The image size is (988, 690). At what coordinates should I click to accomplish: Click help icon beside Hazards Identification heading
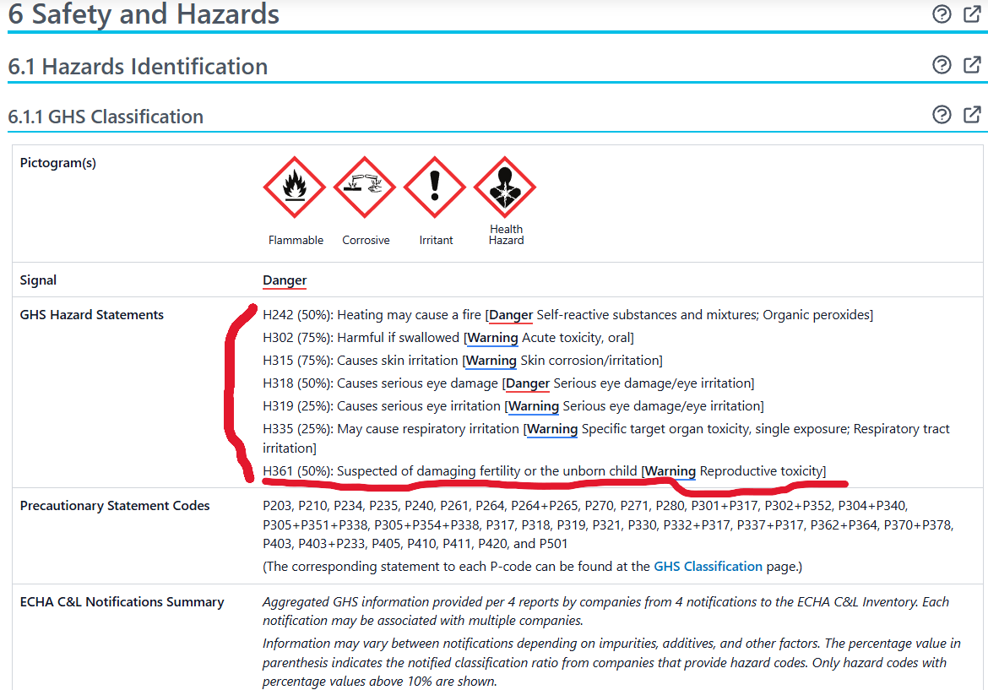pyautogui.click(x=942, y=65)
